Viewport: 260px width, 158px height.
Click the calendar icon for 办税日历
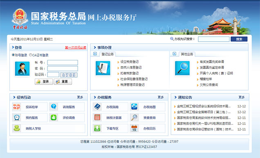click(134, 128)
